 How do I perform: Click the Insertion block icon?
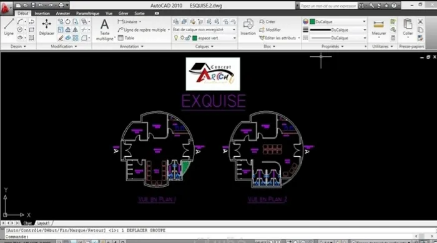coord(248,27)
